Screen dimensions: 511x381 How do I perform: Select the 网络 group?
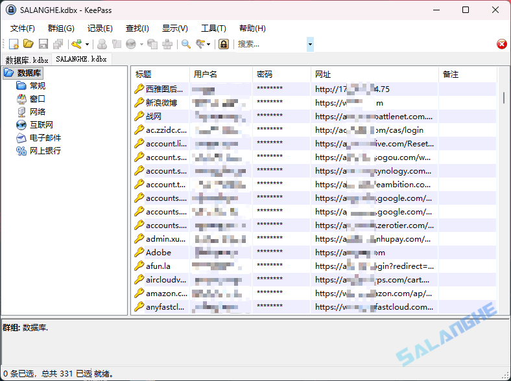(37, 112)
